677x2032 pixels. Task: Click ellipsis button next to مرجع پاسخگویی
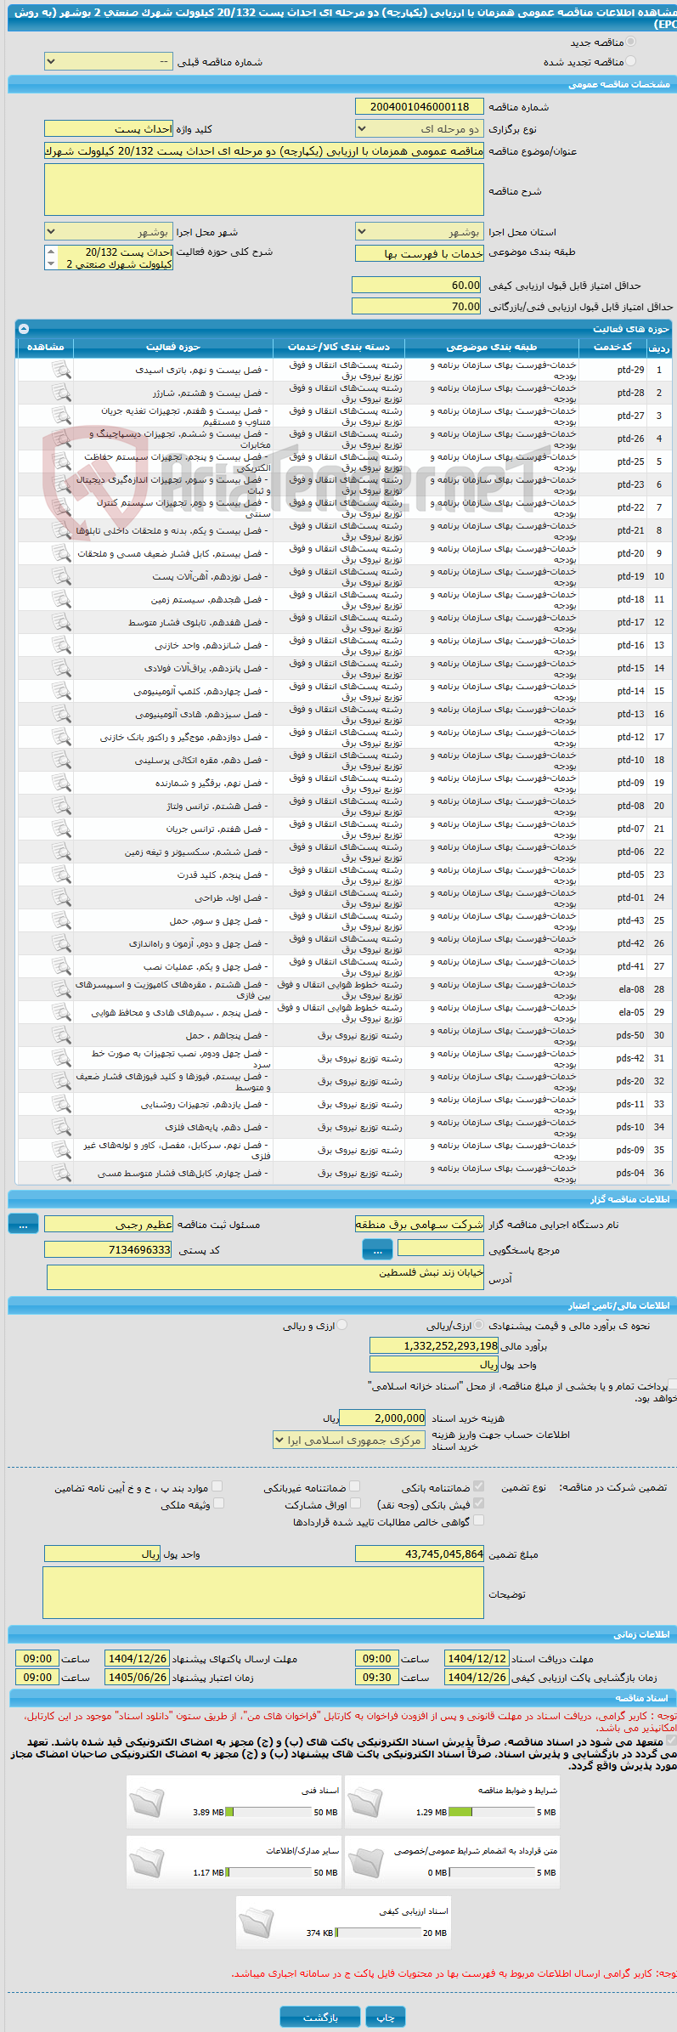pyautogui.click(x=377, y=1250)
